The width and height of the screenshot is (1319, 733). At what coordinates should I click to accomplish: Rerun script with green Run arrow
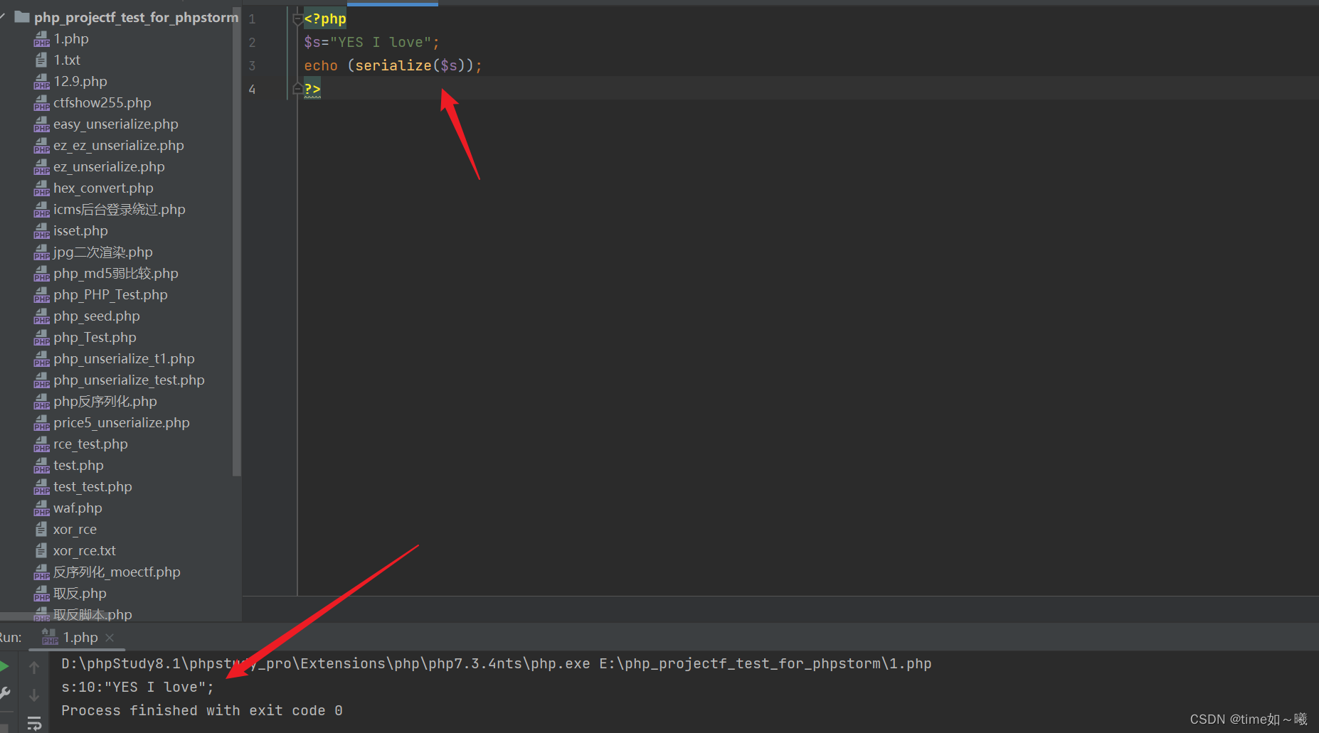tap(4, 666)
